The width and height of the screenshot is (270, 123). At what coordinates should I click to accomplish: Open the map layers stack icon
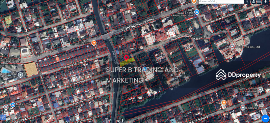pos(266,2)
